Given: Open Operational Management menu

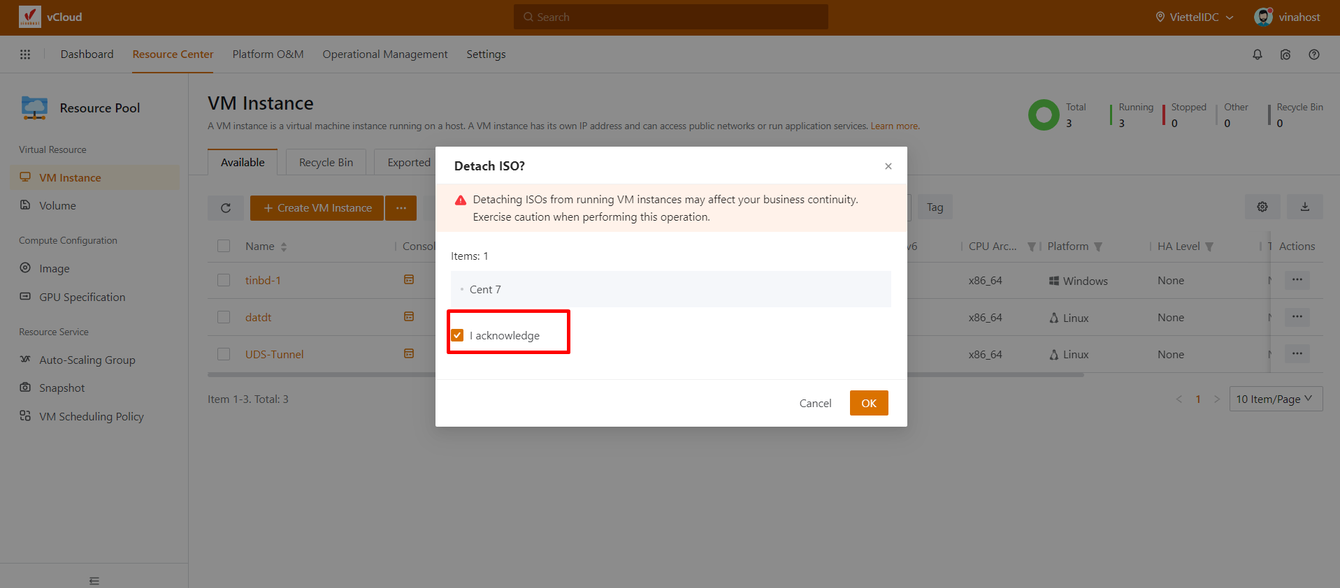Looking at the screenshot, I should 385,54.
